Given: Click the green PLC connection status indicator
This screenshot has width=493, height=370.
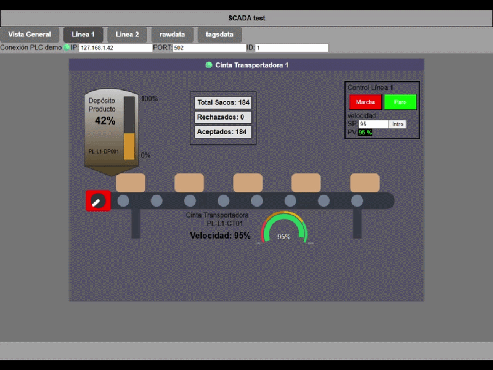Looking at the screenshot, I should coord(67,47).
